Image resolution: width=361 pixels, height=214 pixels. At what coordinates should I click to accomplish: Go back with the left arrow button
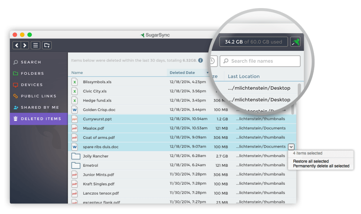(17, 45)
